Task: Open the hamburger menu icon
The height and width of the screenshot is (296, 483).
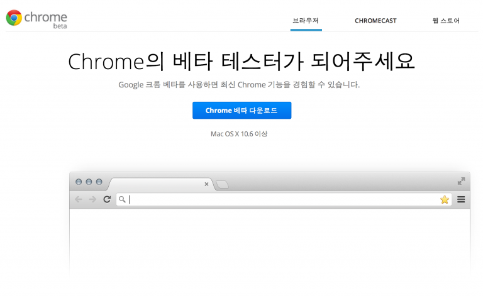Action: (461, 199)
